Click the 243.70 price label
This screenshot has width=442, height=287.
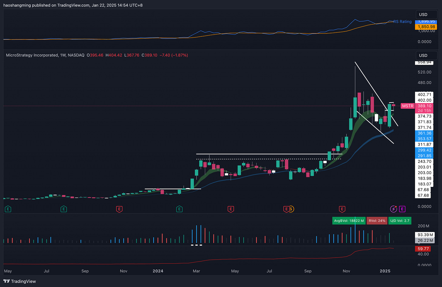424,161
